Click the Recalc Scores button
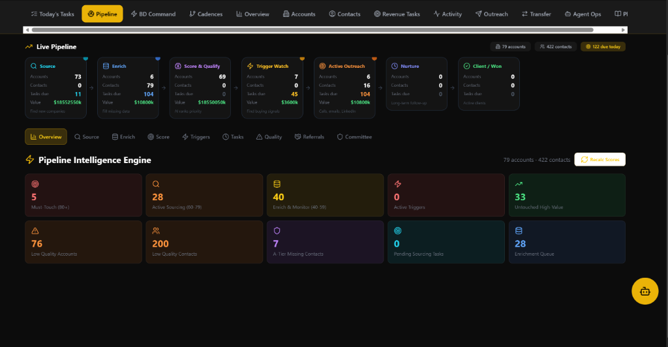 point(600,160)
